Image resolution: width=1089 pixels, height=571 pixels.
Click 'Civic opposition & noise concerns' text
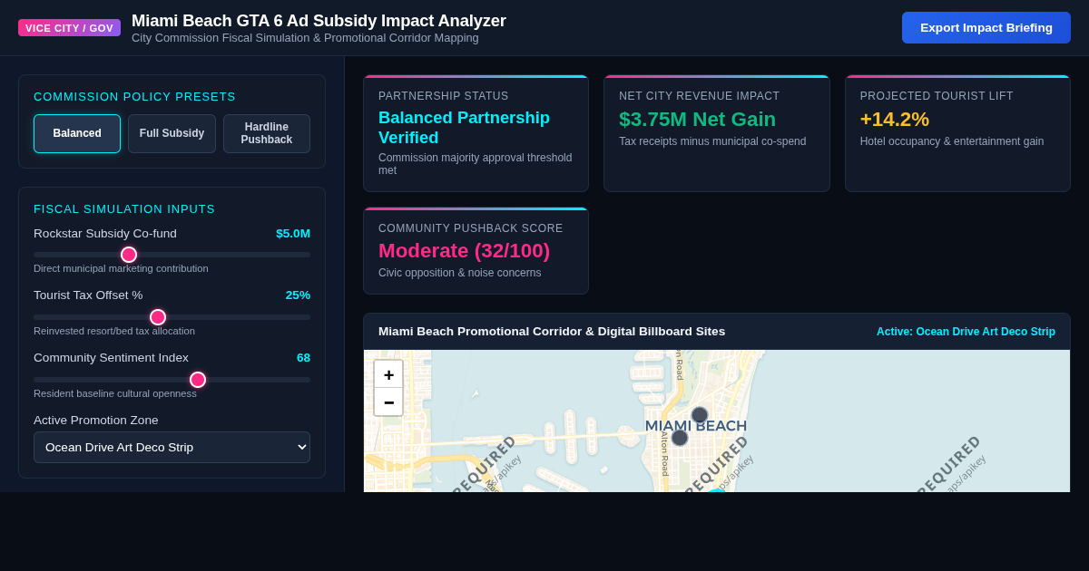click(459, 273)
